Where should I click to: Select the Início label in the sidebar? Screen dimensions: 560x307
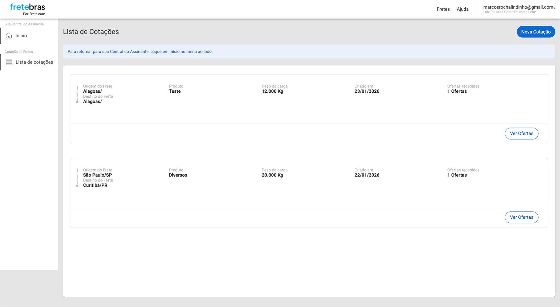(x=21, y=36)
